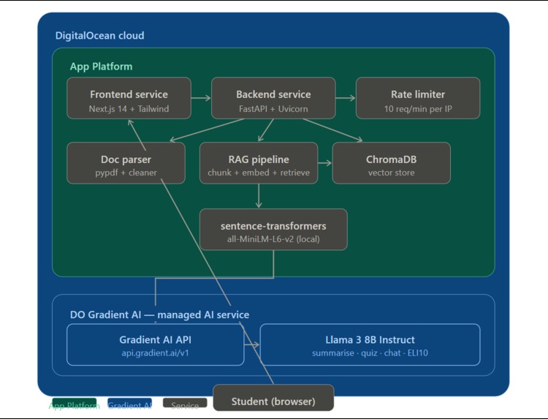Image resolution: width=548 pixels, height=419 pixels.
Task: Click the green App Platform legend swatch
Action: click(75, 403)
